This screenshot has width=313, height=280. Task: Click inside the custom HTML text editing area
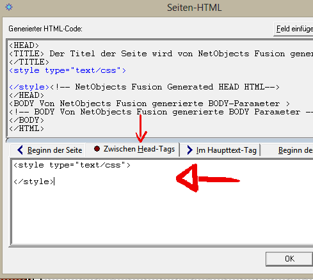[x=162, y=201]
